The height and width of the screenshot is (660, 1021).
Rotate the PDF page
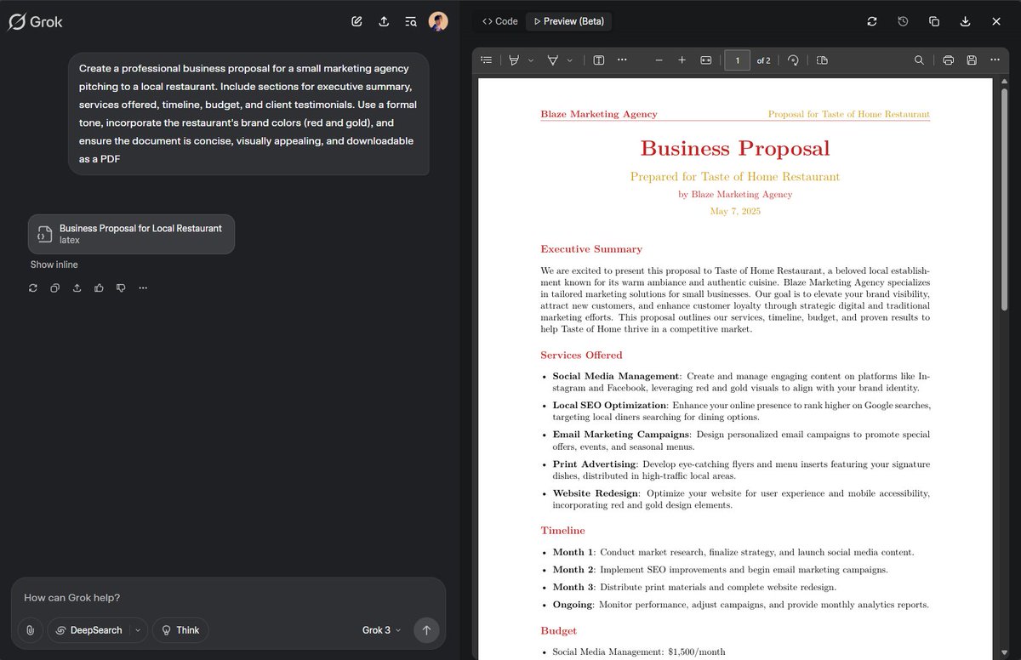(x=793, y=60)
